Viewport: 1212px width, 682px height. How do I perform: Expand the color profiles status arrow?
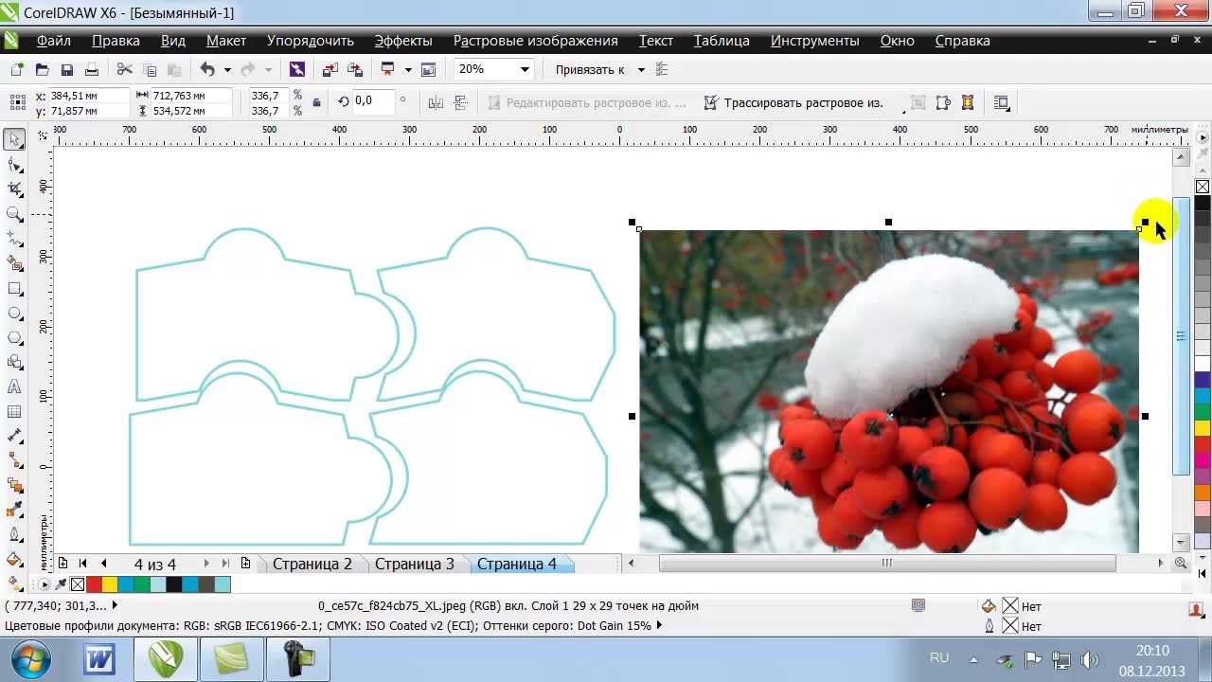click(x=659, y=625)
